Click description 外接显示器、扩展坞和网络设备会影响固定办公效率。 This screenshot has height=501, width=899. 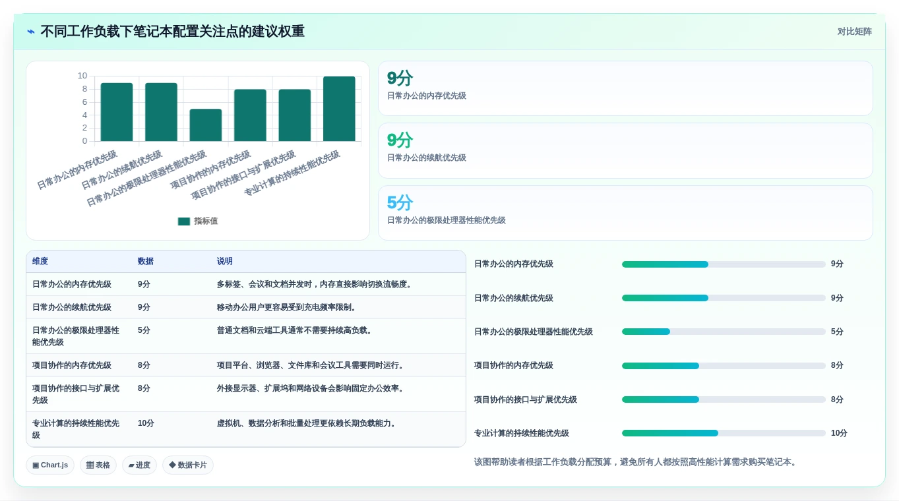pyautogui.click(x=311, y=389)
